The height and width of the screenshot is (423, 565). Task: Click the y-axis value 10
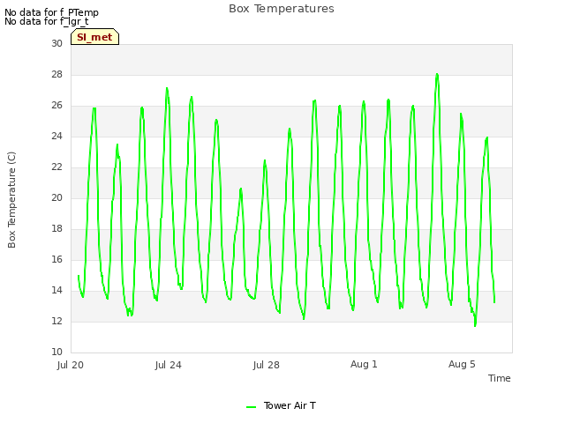point(56,352)
